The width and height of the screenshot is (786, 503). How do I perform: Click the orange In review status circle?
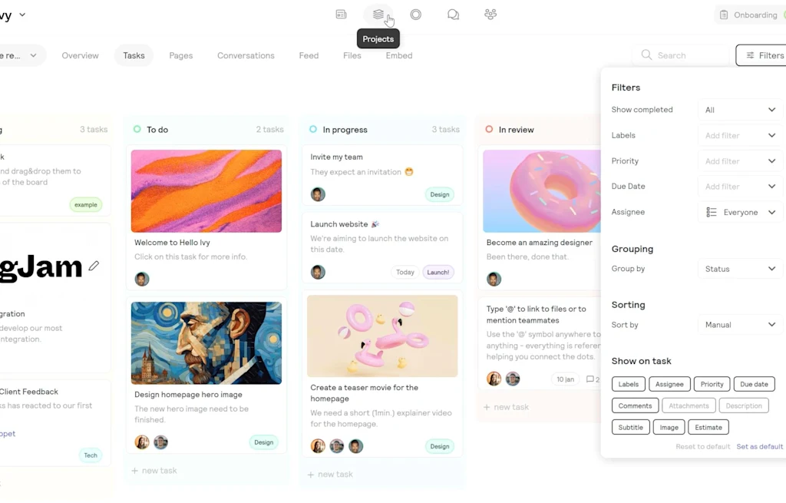click(489, 129)
